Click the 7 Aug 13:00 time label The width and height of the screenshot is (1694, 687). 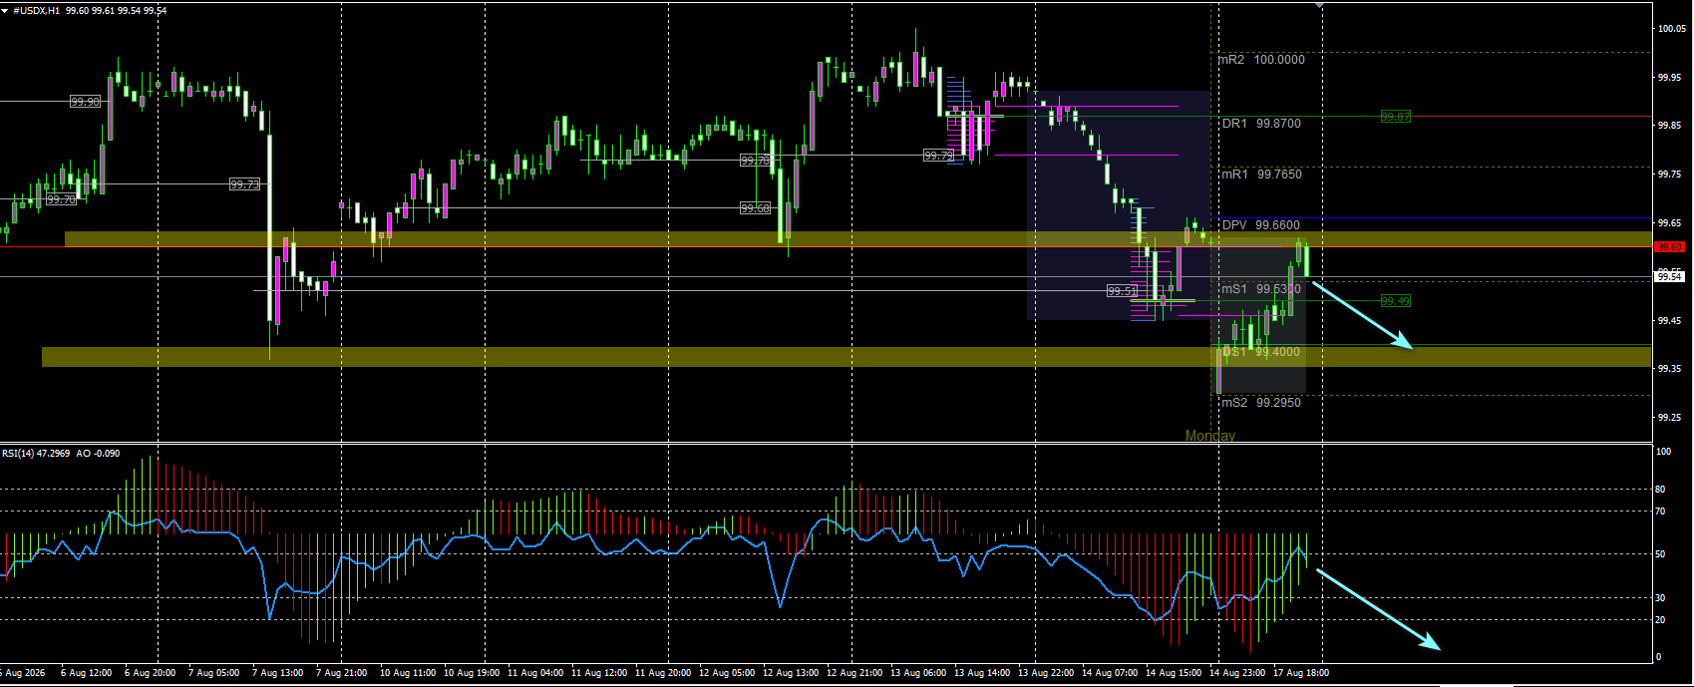pyautogui.click(x=278, y=673)
